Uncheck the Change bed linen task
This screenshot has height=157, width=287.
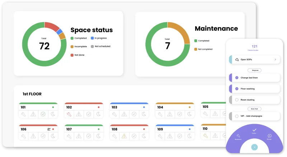coord(237,78)
